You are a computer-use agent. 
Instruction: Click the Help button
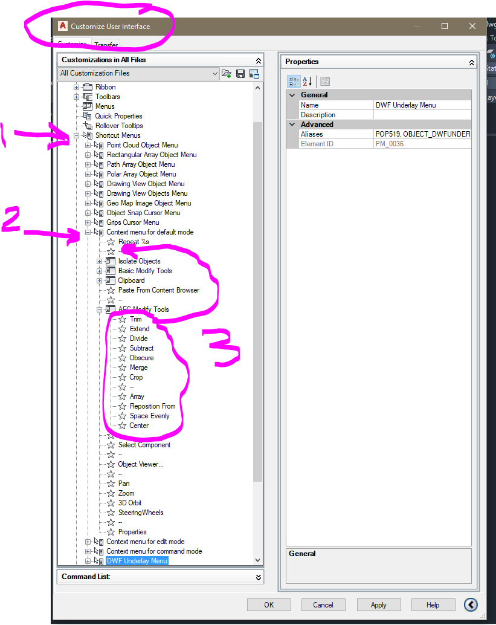point(433,604)
